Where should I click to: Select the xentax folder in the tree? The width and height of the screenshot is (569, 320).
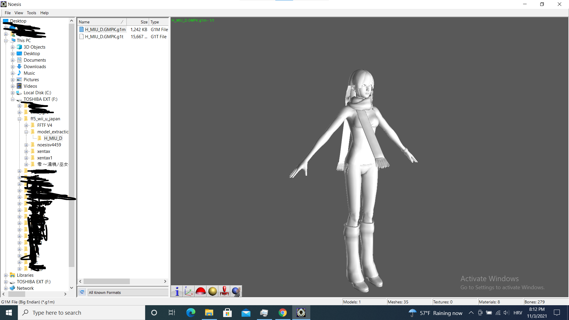click(x=44, y=151)
